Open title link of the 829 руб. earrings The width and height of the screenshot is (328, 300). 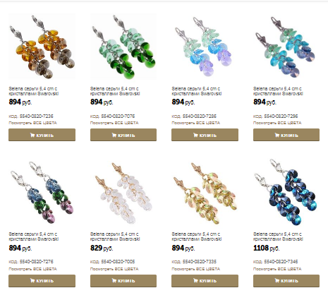[x=115, y=236]
